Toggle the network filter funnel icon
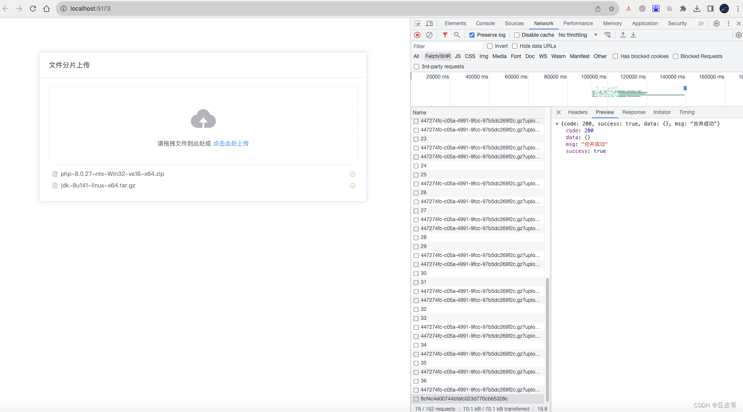 [445, 35]
